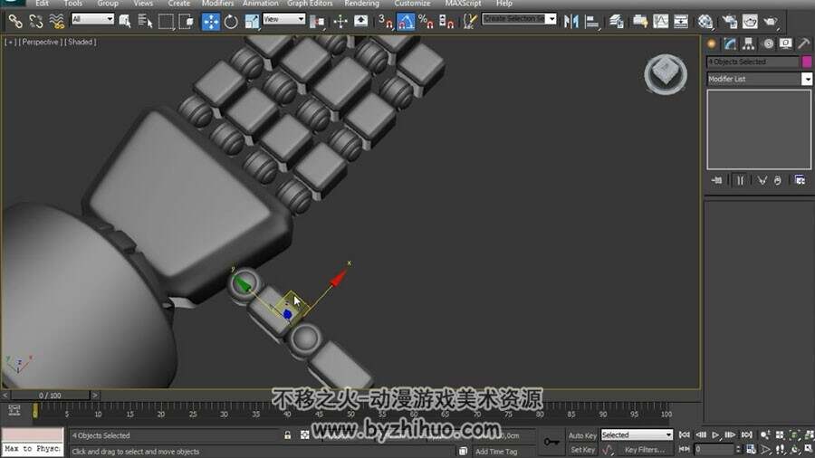Click the Align tool icon

tap(591, 22)
